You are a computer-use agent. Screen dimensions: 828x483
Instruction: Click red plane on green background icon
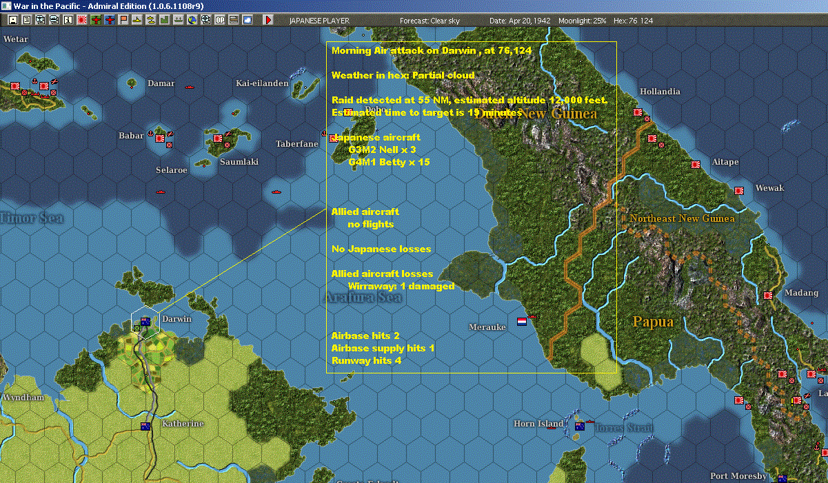(96, 20)
